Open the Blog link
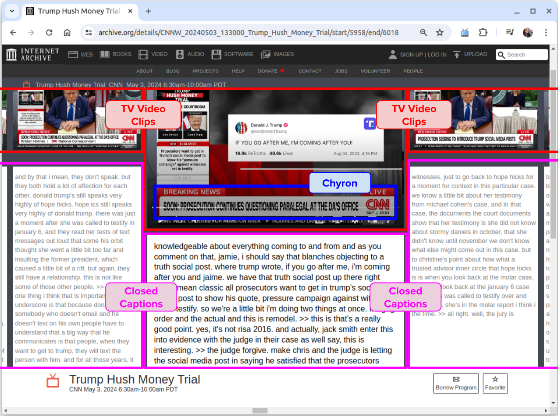Image resolution: width=558 pixels, height=416 pixels. pos(173,71)
